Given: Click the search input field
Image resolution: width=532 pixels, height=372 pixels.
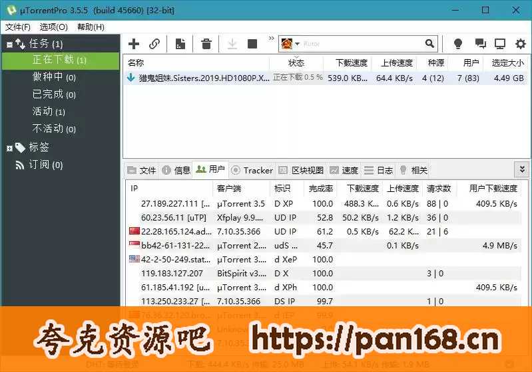Looking at the screenshot, I should 362,44.
